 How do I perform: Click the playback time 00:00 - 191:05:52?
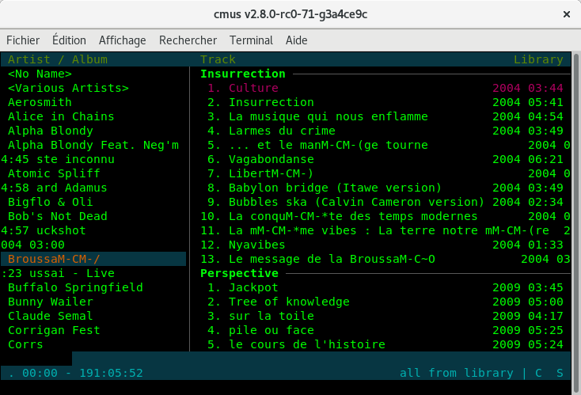82,373
